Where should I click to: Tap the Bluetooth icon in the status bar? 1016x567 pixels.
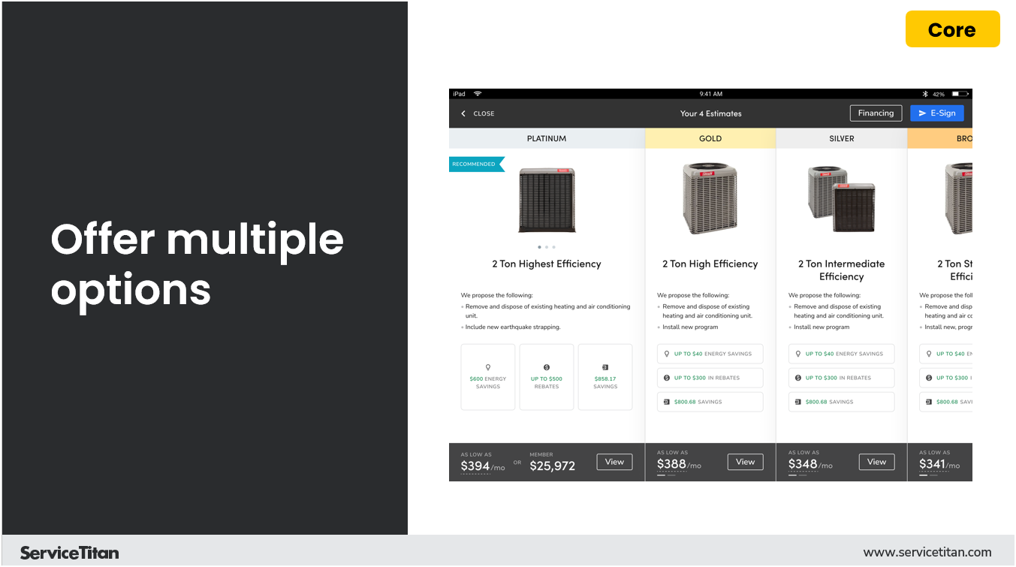tap(924, 94)
